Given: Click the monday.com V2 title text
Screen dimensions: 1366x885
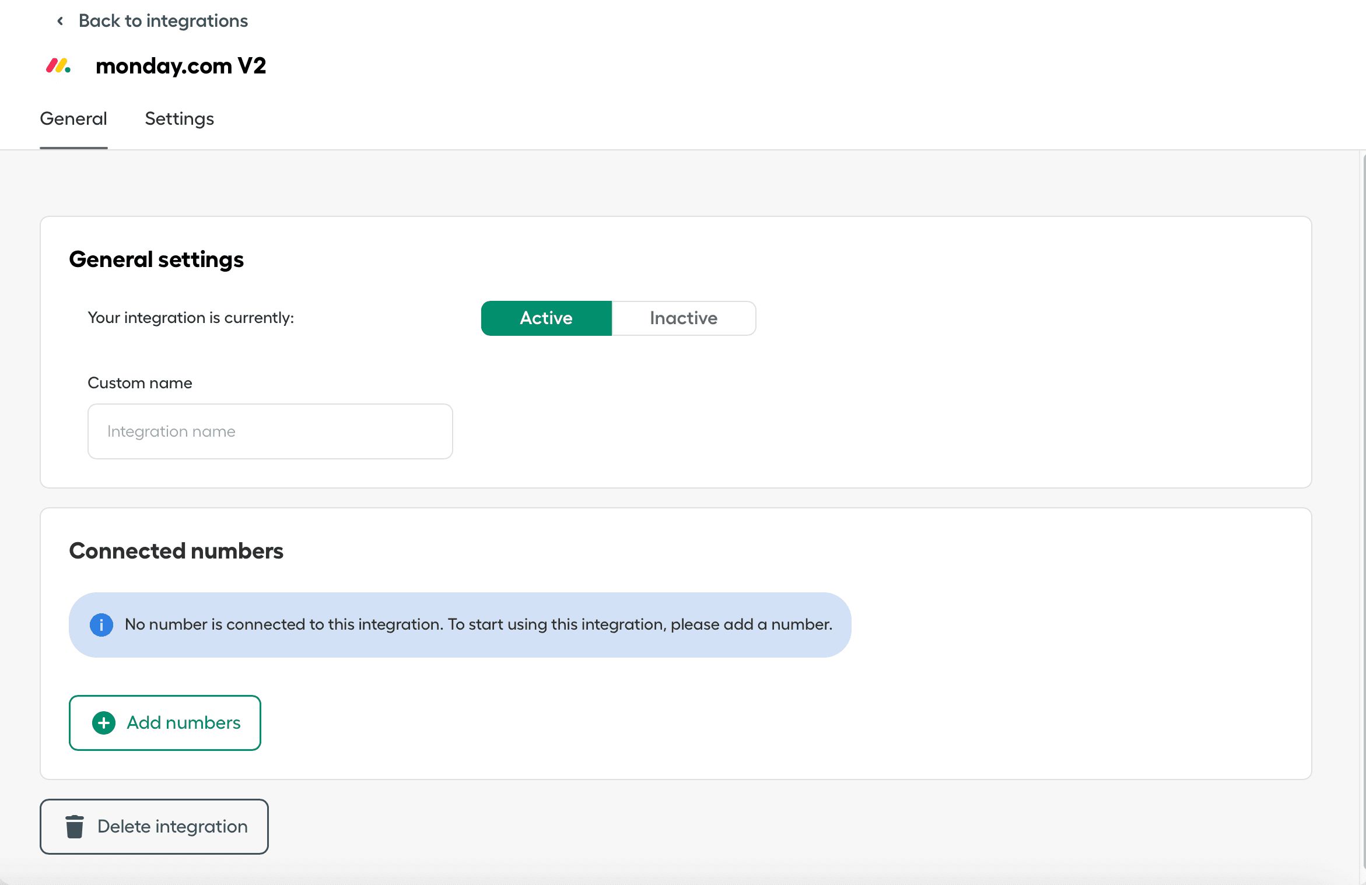Looking at the screenshot, I should click(181, 66).
